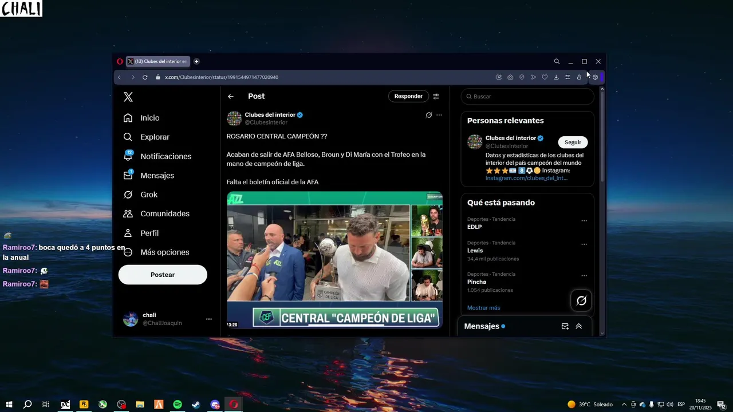Go forward in browser history
Viewport: 733px width, 412px height.
[x=132, y=77]
